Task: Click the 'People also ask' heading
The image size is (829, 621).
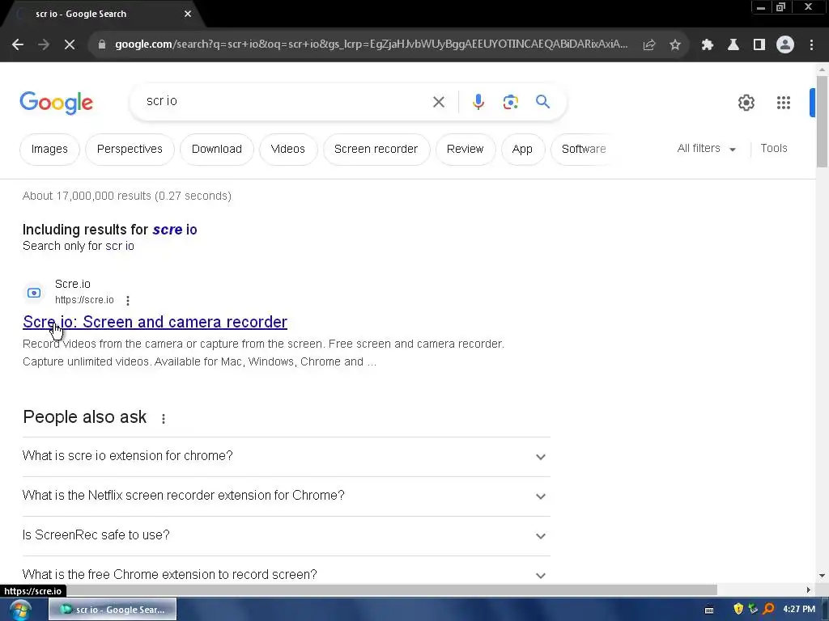Action: click(x=84, y=417)
